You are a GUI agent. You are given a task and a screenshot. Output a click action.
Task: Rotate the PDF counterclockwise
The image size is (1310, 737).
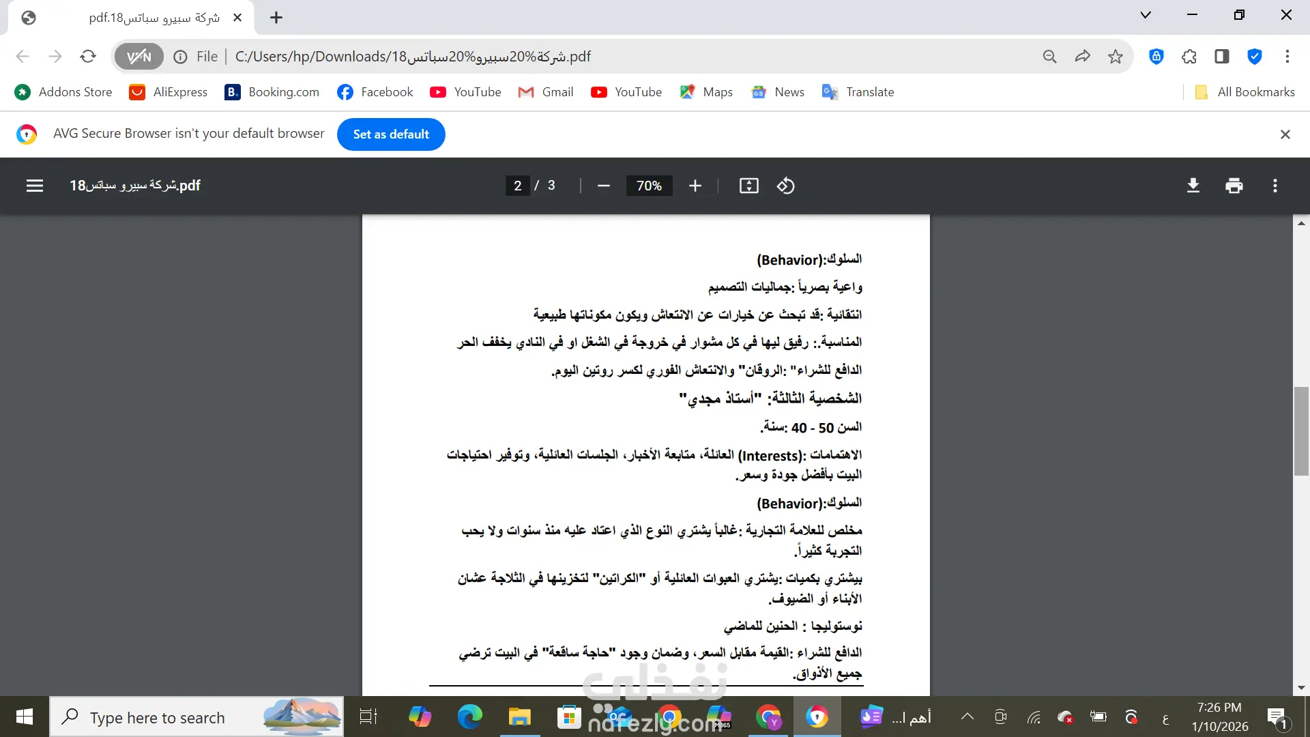pyautogui.click(x=785, y=186)
